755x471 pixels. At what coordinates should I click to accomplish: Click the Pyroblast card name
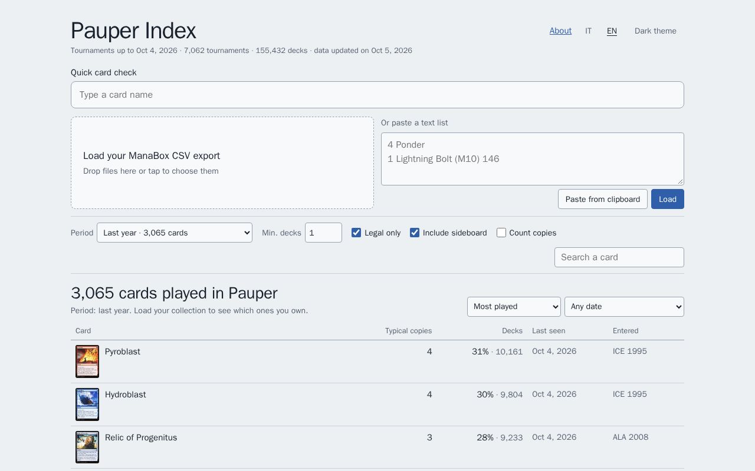click(x=123, y=351)
